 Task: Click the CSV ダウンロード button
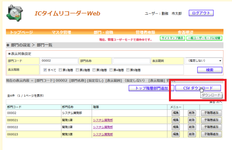(198, 88)
